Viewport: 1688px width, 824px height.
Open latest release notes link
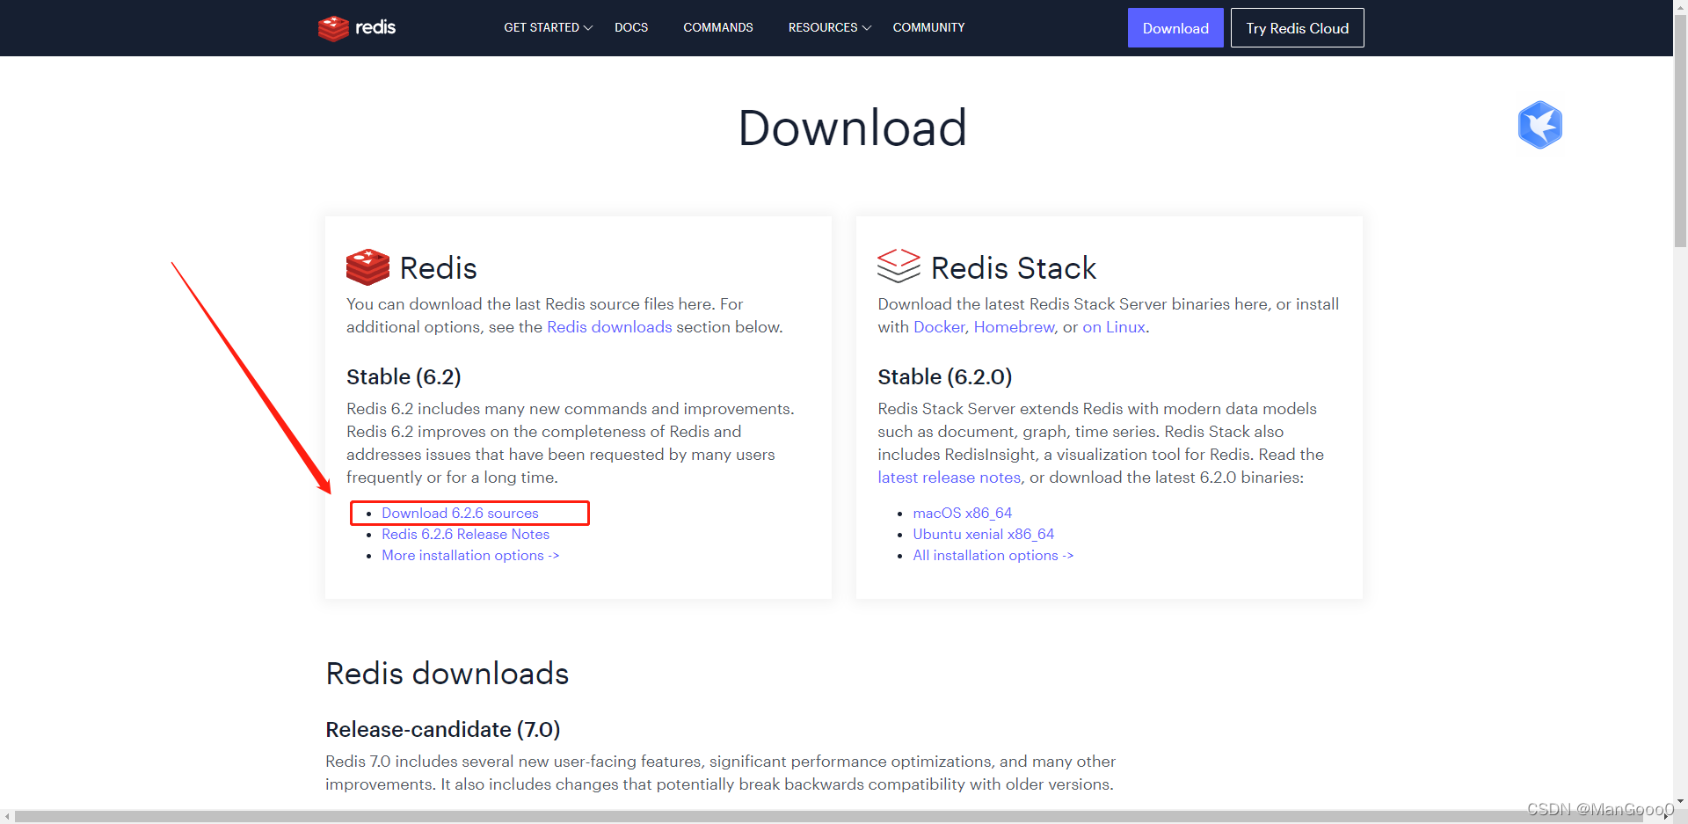[x=949, y=478]
